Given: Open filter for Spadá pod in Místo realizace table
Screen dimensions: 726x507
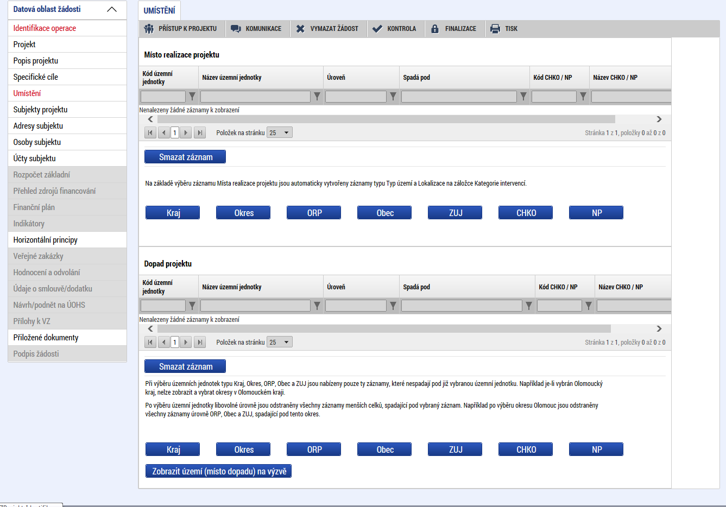Looking at the screenshot, I should (523, 97).
